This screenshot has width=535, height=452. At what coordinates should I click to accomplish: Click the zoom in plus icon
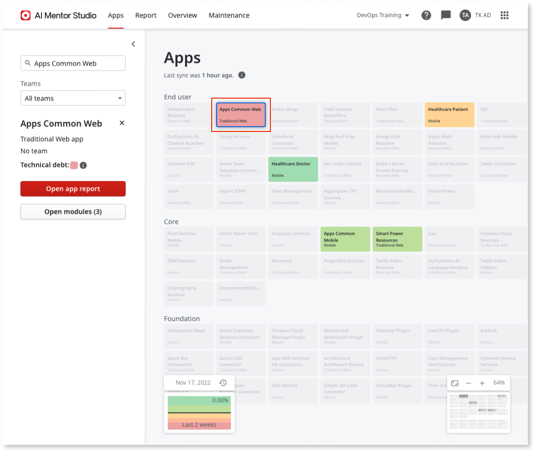tap(482, 382)
